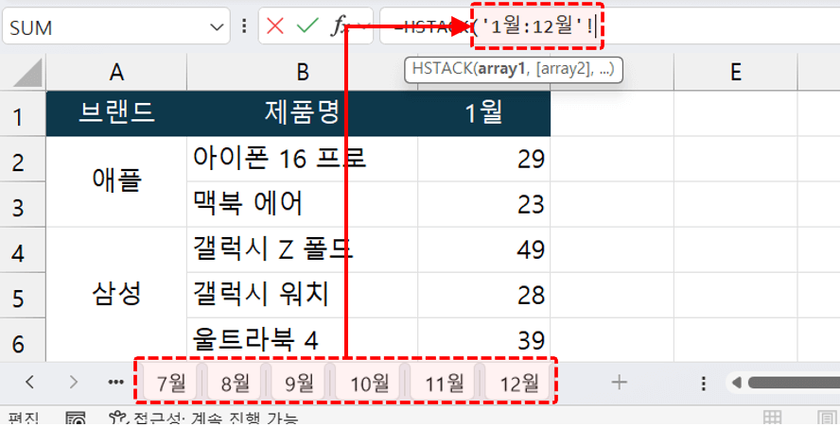Click the 브랜드 header cell
The image size is (840, 427).
[x=116, y=113]
